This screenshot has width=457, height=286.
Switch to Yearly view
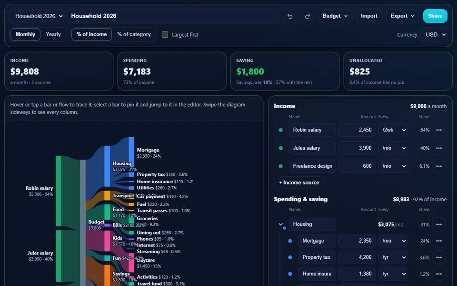[x=53, y=34]
